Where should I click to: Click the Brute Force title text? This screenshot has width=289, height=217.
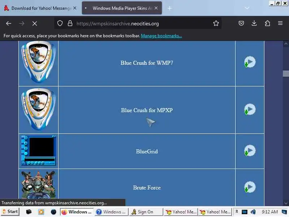(x=147, y=188)
